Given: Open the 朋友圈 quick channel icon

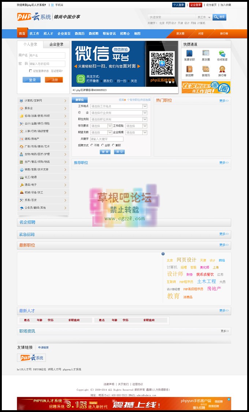Looking at the screenshot, I should [x=206, y=53].
